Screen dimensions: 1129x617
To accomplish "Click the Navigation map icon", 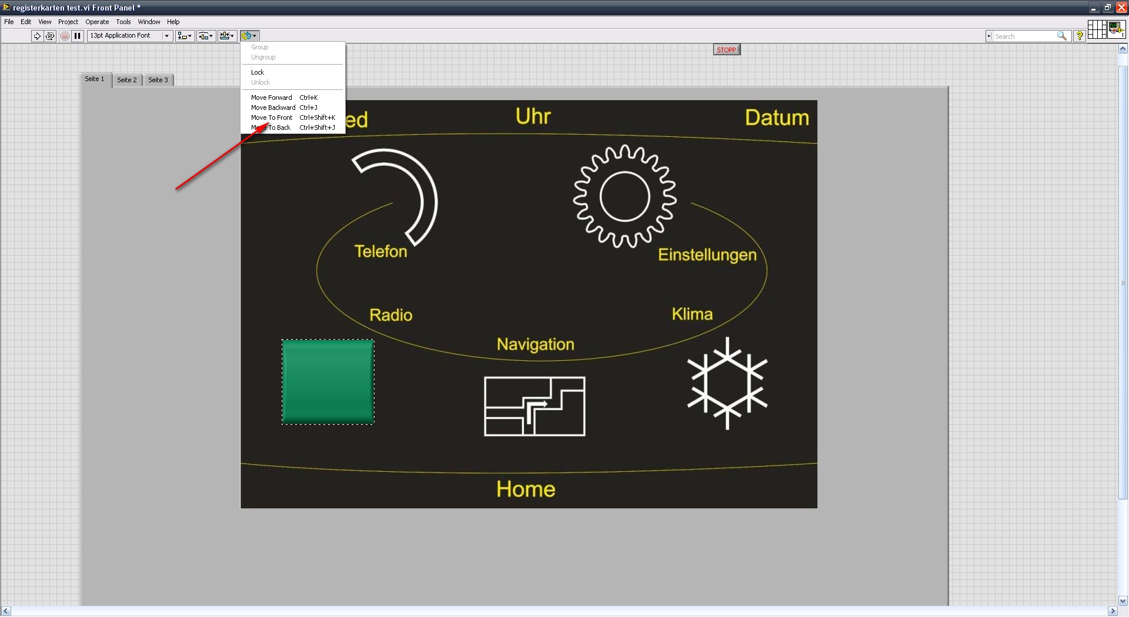I will click(535, 406).
